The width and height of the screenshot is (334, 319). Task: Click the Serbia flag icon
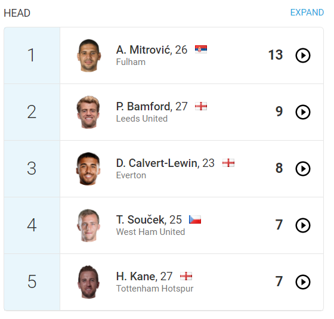pos(201,49)
